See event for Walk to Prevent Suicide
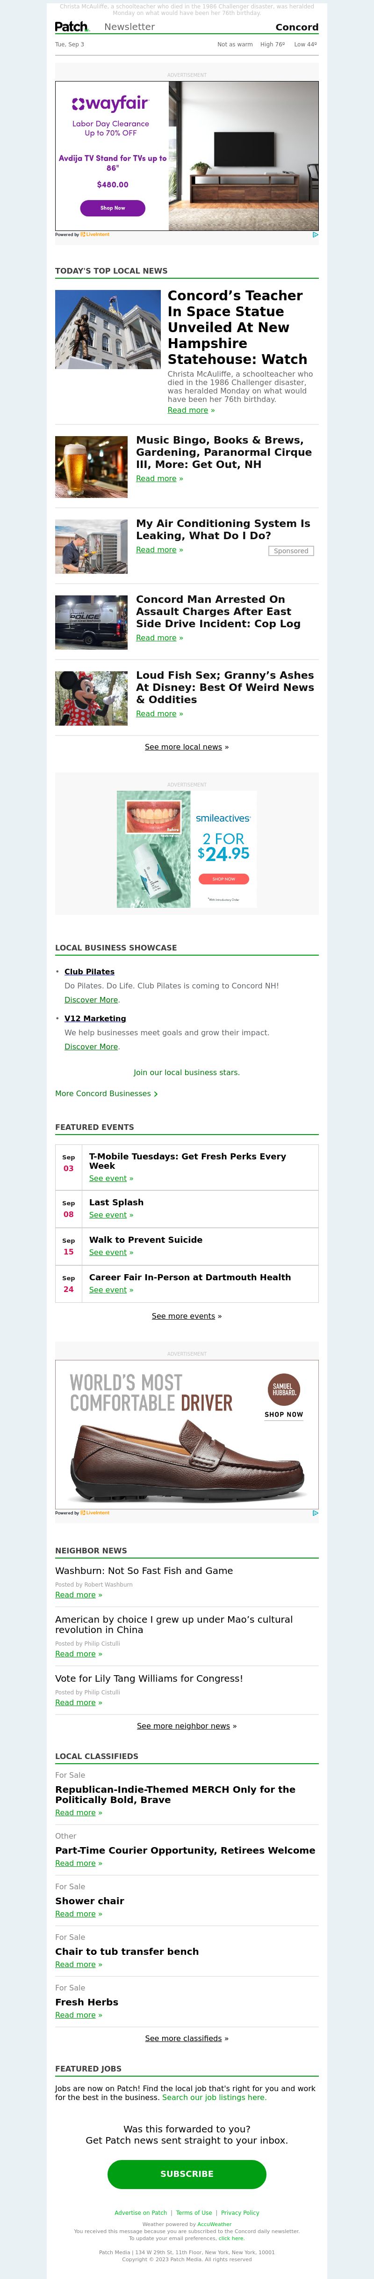The image size is (374, 2279). (x=111, y=1252)
